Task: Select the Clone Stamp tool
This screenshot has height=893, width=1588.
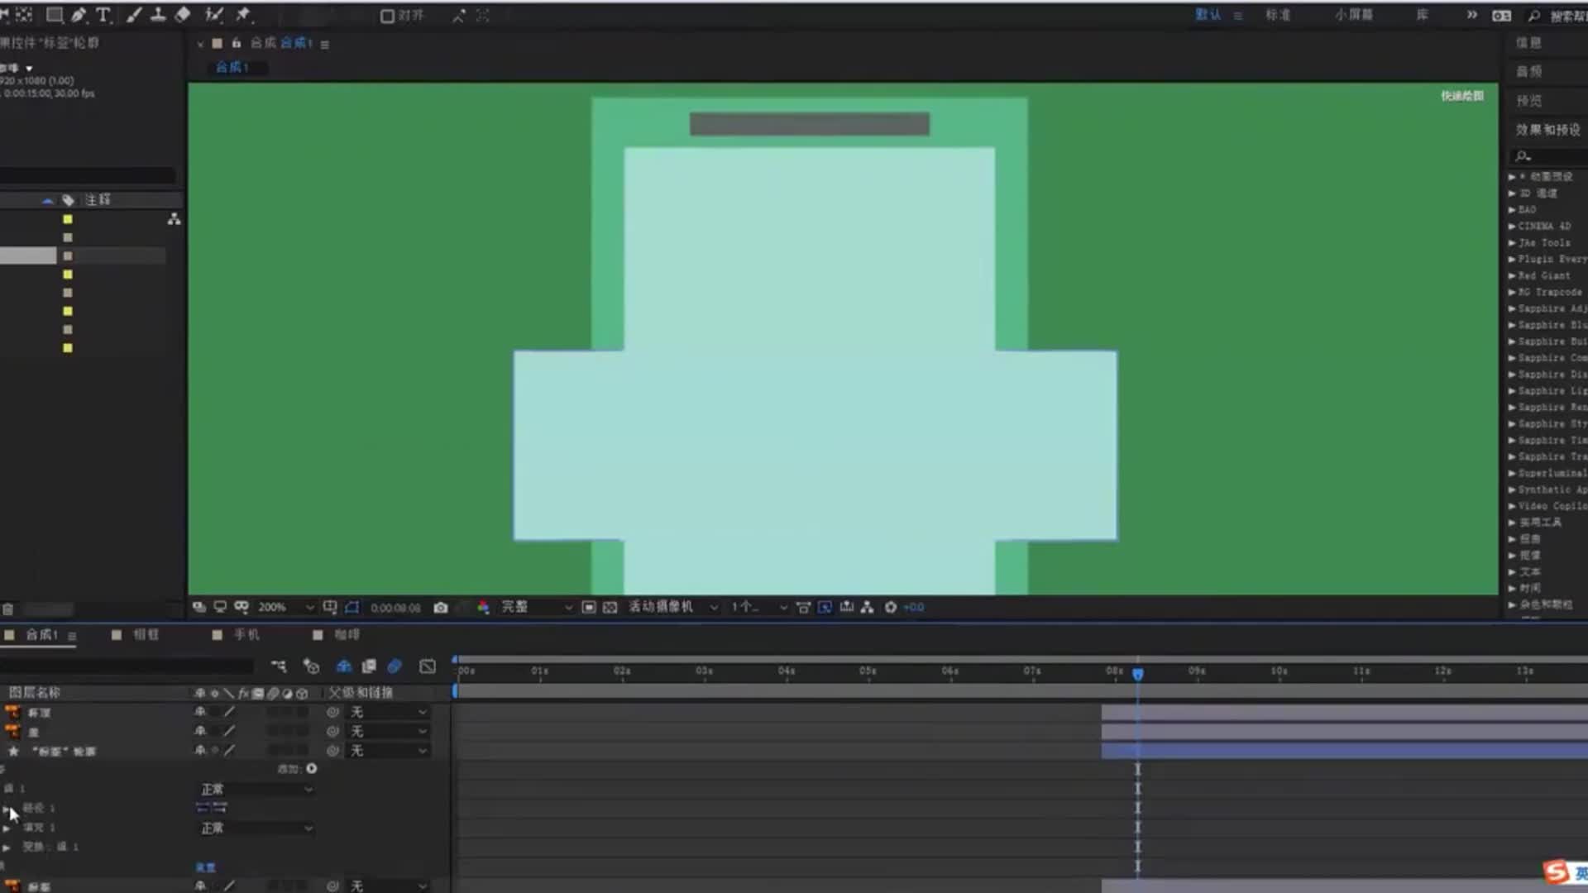Action: click(157, 15)
